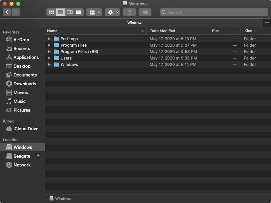Select the Windows volume under Locations
This screenshot has height=203, width=271.
tap(22, 147)
